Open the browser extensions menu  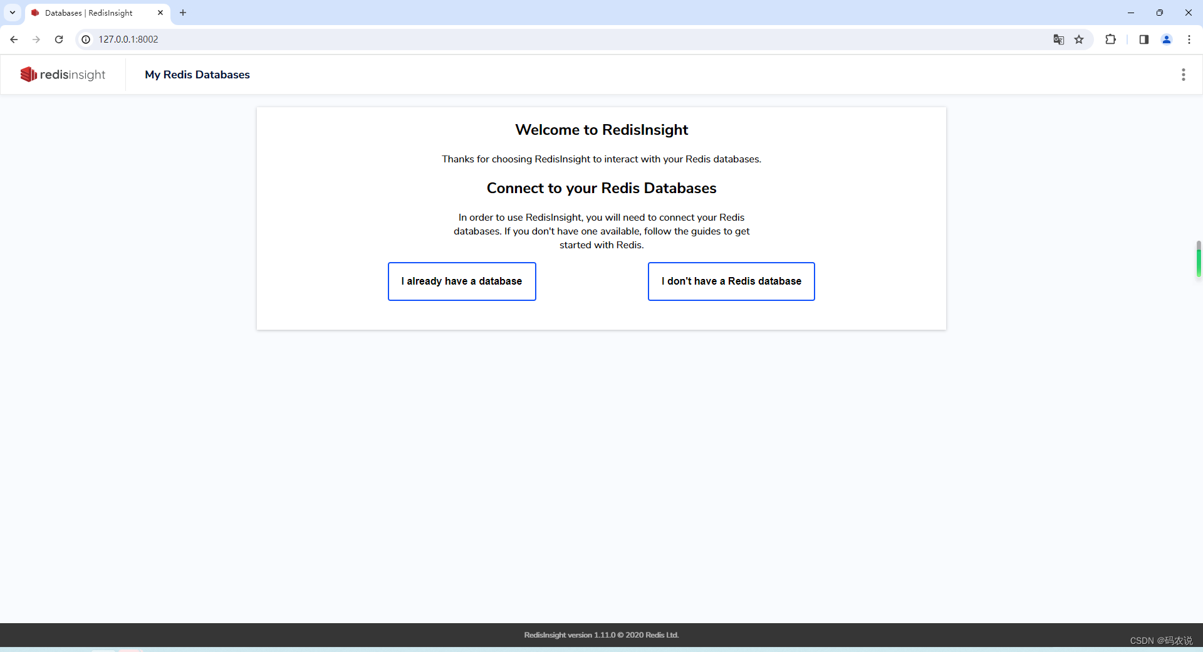(x=1110, y=39)
